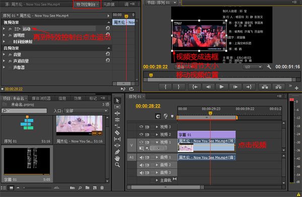Select the Track Select tool
The width and height of the screenshot is (302, 197).
(117, 107)
